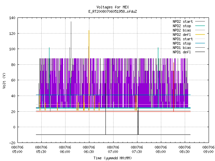
Task: Click the x-axis tick label 09:00
Action: [x=208, y=152]
